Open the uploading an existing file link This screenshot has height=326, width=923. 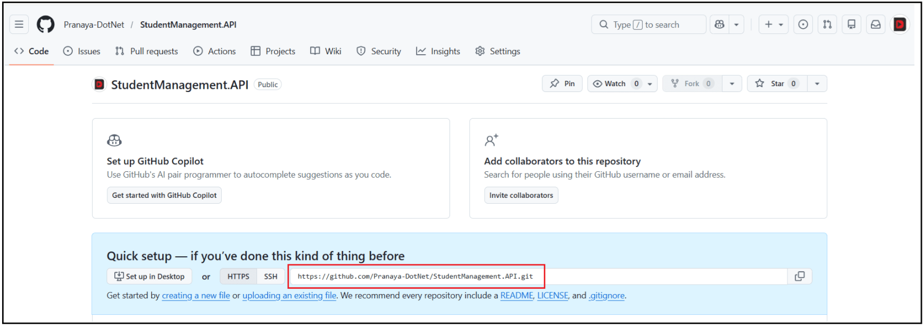coord(289,296)
